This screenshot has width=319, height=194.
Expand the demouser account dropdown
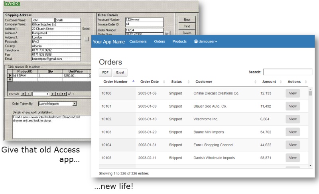pos(205,41)
